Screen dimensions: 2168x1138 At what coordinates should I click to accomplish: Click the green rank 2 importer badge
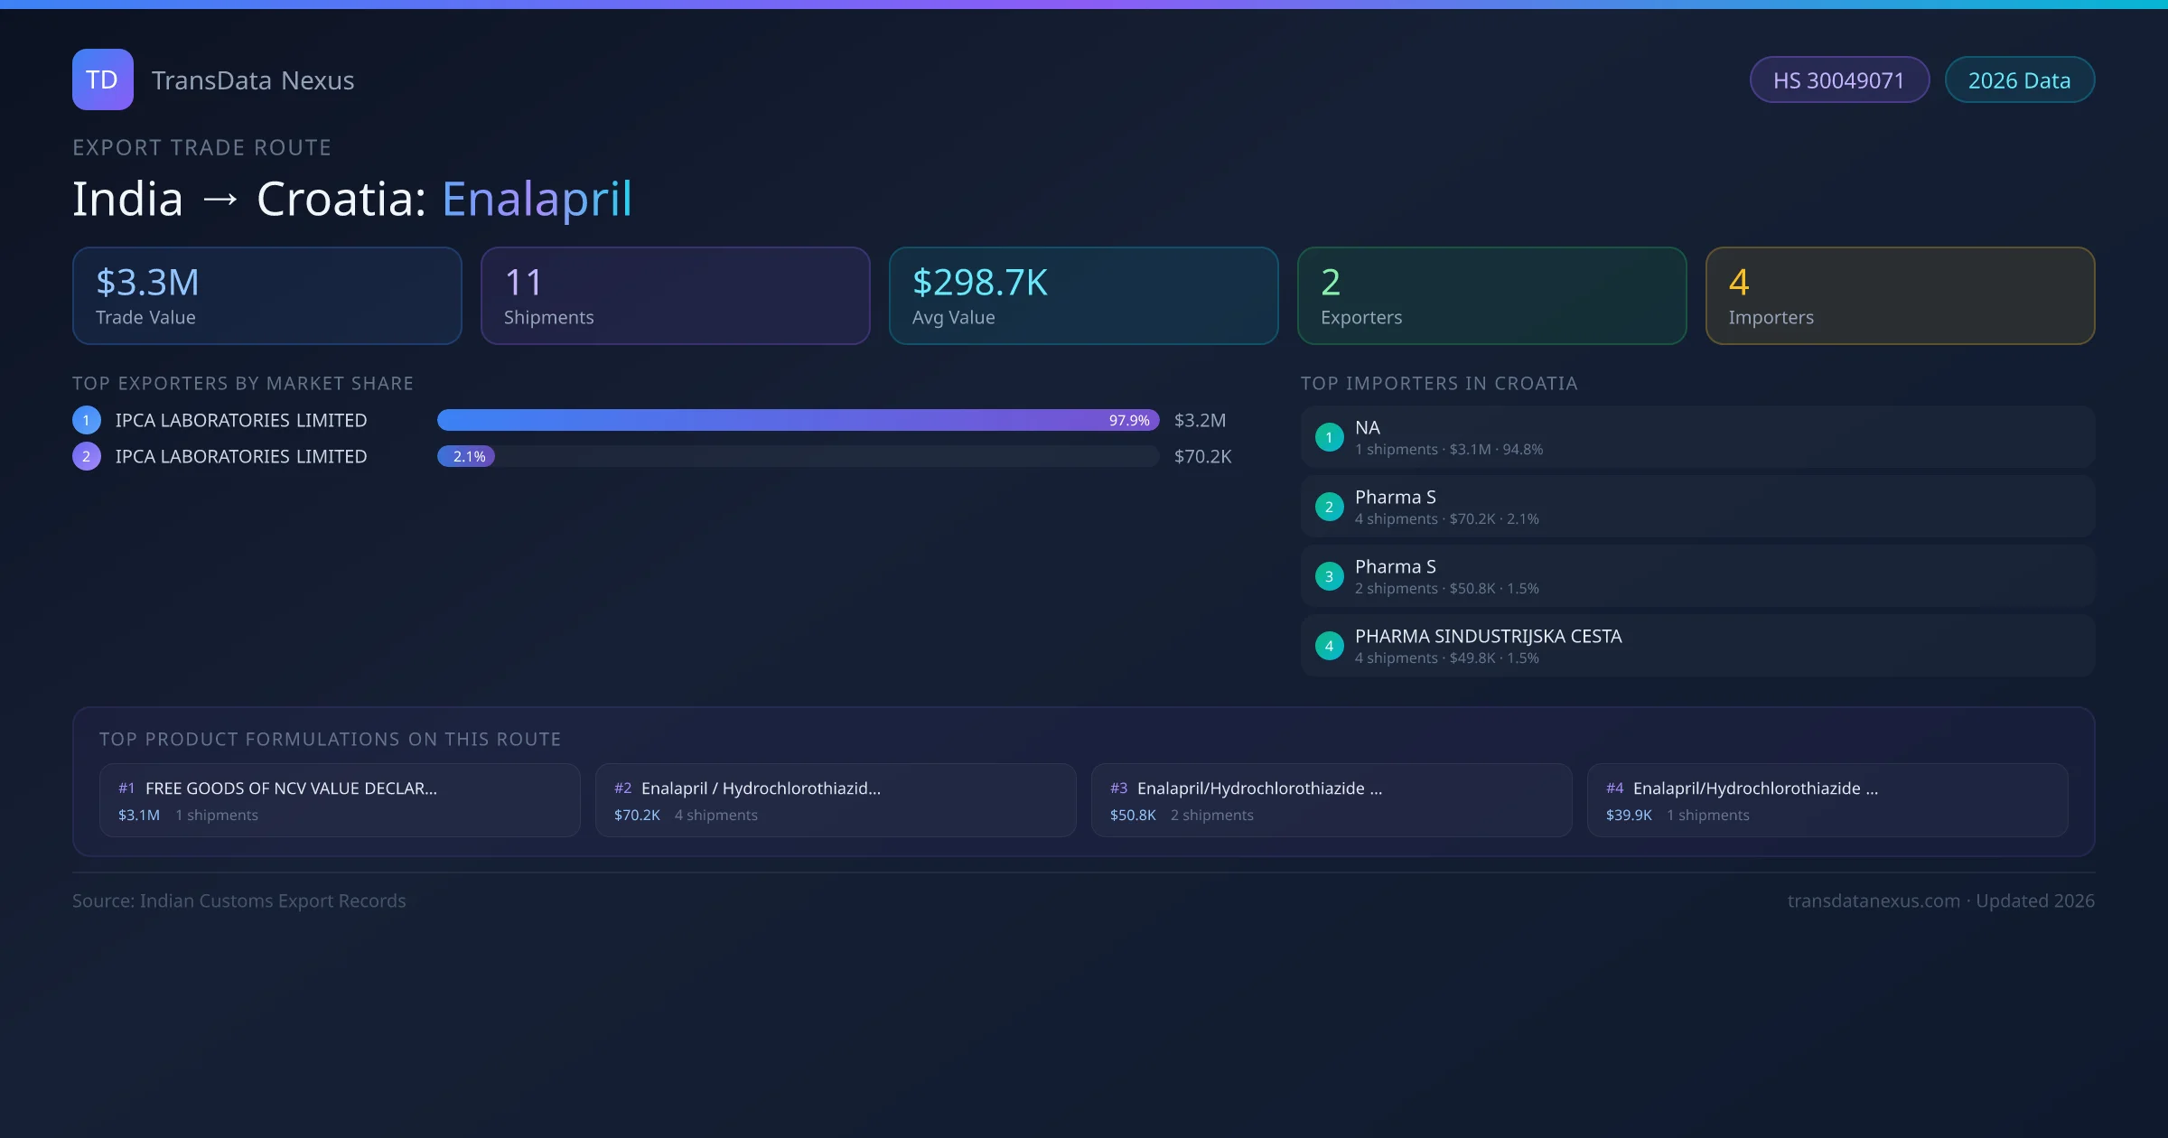[x=1329, y=507]
